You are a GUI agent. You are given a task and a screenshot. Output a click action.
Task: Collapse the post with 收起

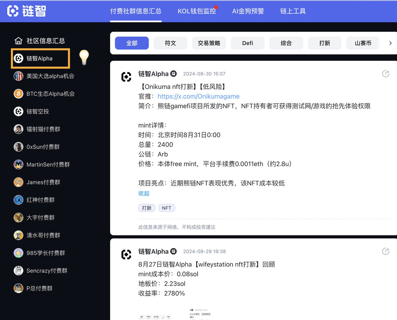tap(144, 193)
